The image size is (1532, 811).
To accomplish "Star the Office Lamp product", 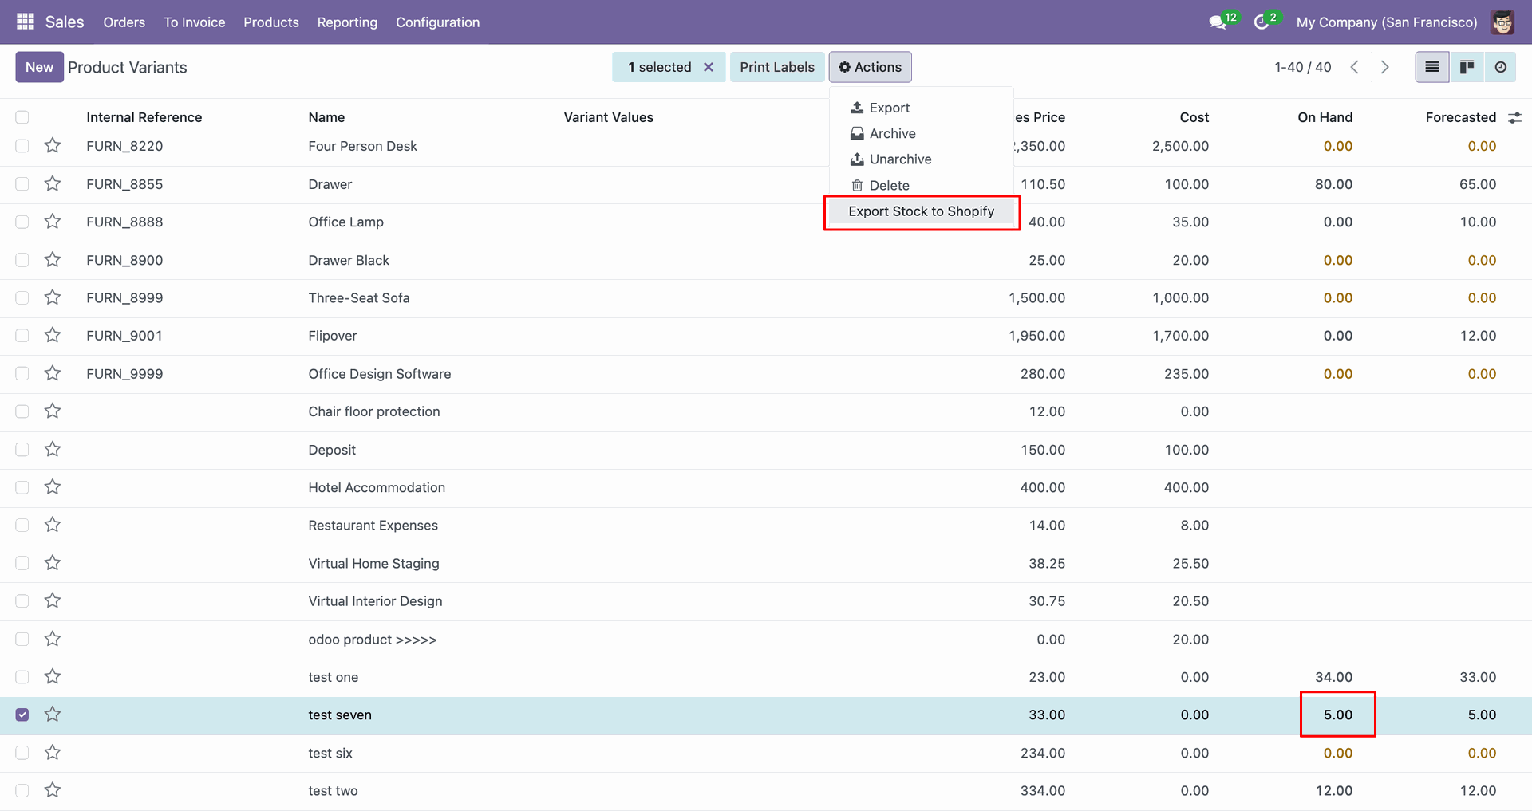I will [x=53, y=221].
